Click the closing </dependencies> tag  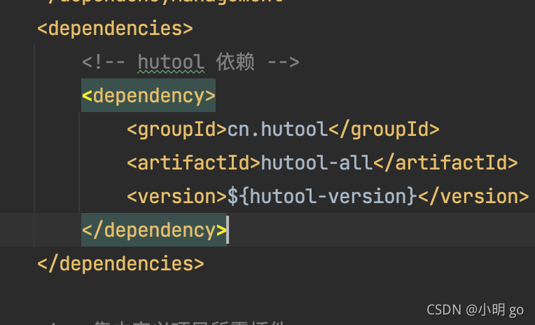pyautogui.click(x=120, y=264)
